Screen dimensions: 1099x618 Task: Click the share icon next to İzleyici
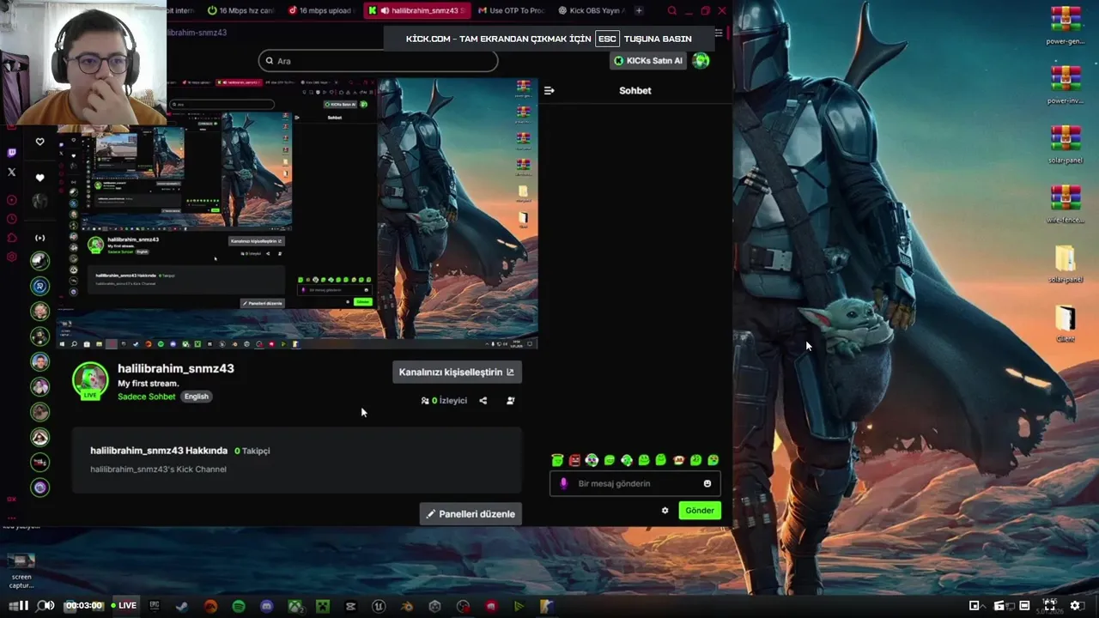click(483, 401)
